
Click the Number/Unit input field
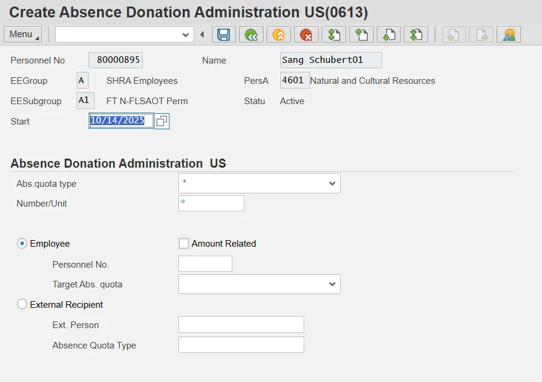[x=211, y=204]
